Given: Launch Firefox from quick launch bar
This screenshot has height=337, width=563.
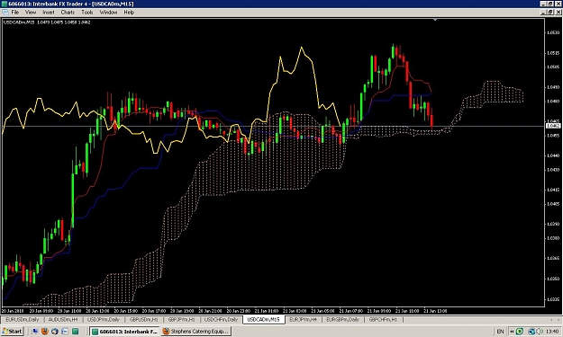Looking at the screenshot, I should 45,332.
